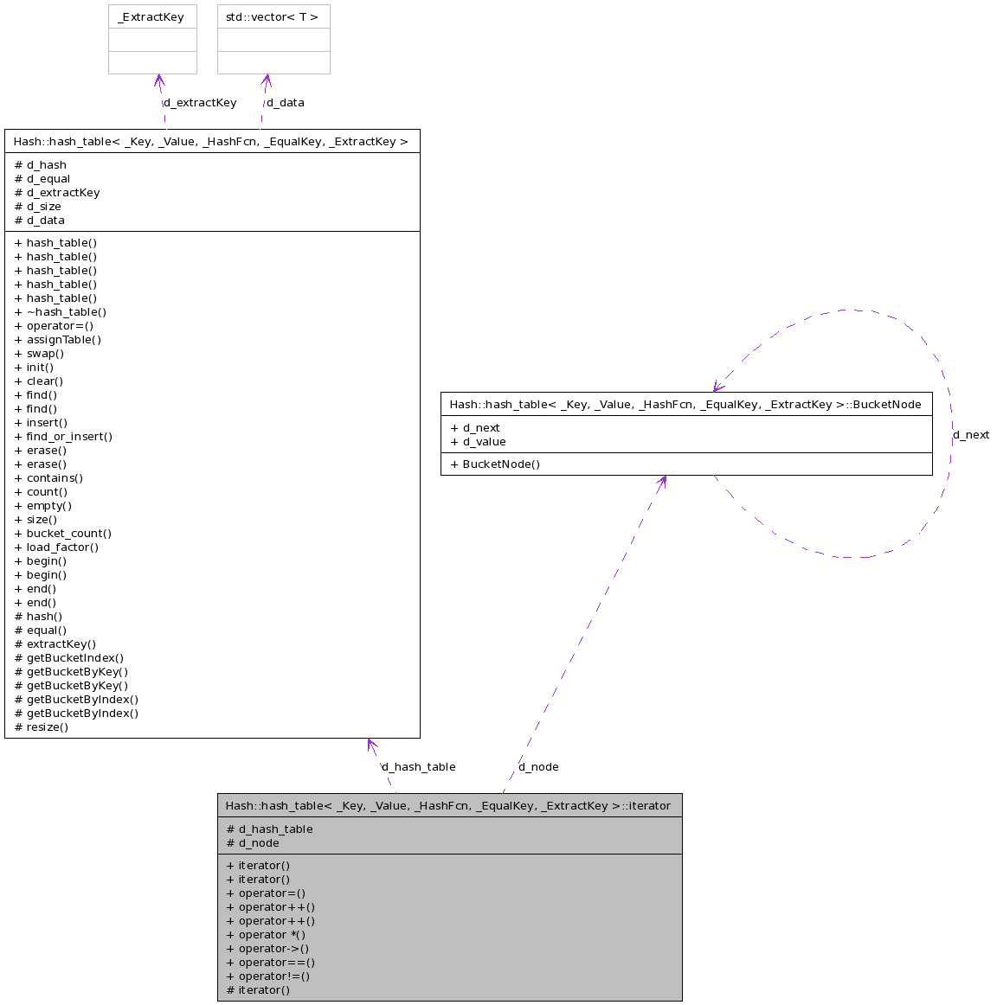Click the d_extractKey edge label
The image size is (997, 1005).
coord(200,103)
